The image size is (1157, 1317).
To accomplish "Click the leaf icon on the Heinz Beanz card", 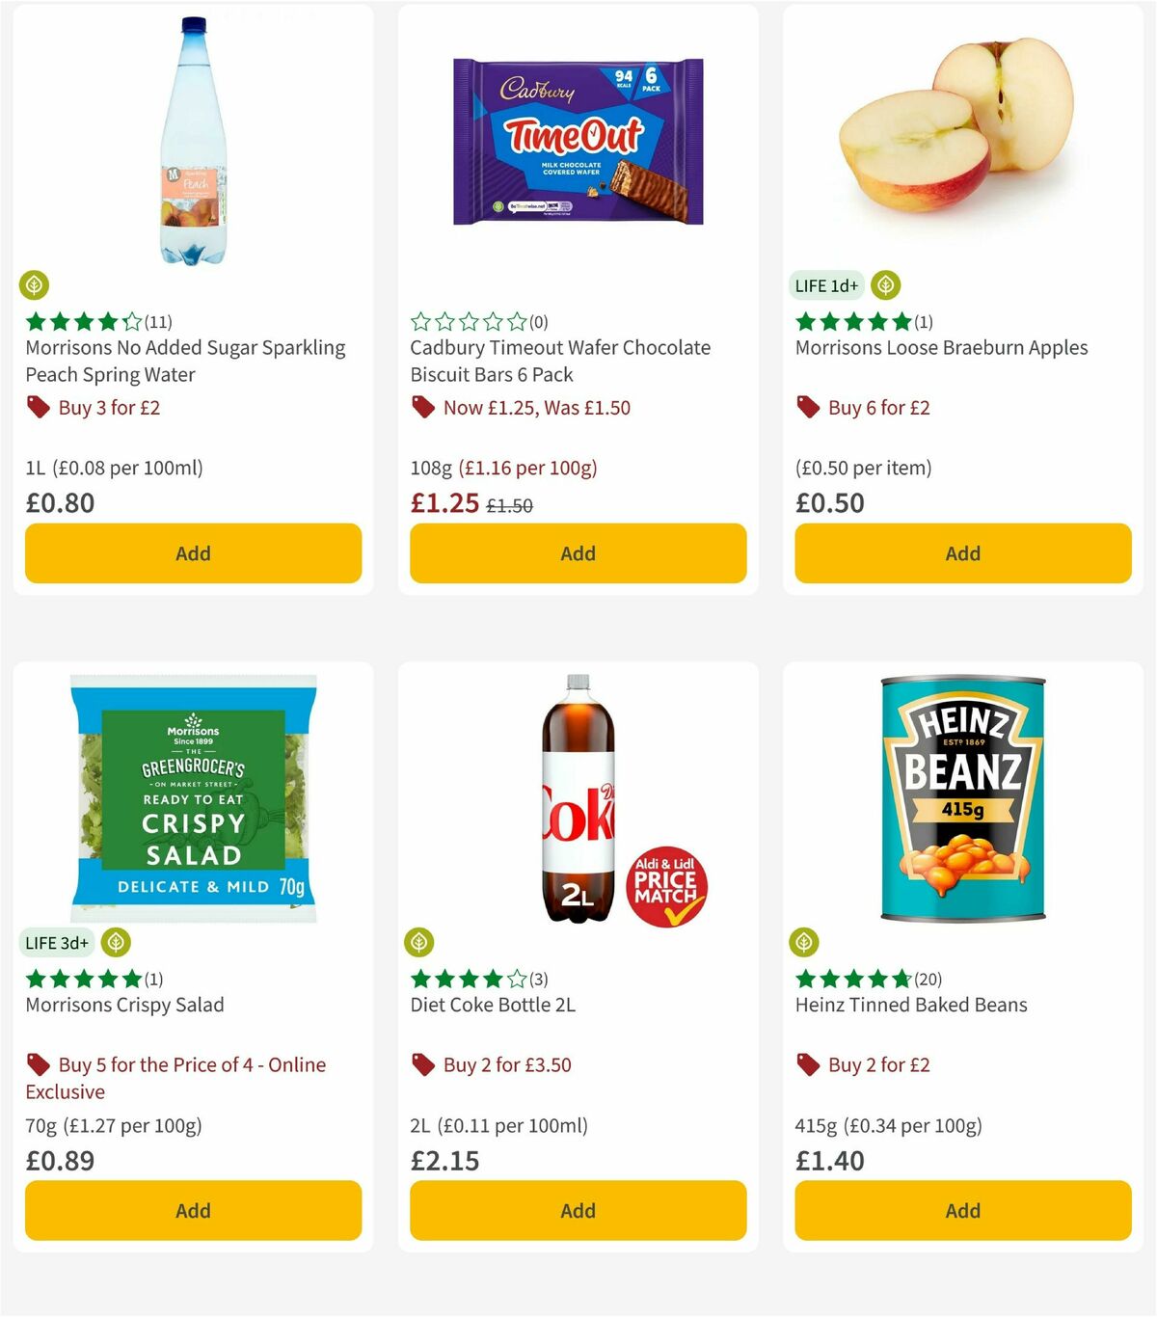I will (804, 942).
